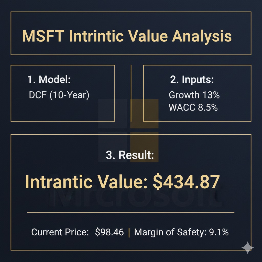Select the "2. Inputs:" heading
This screenshot has width=262, height=262.
(192, 80)
